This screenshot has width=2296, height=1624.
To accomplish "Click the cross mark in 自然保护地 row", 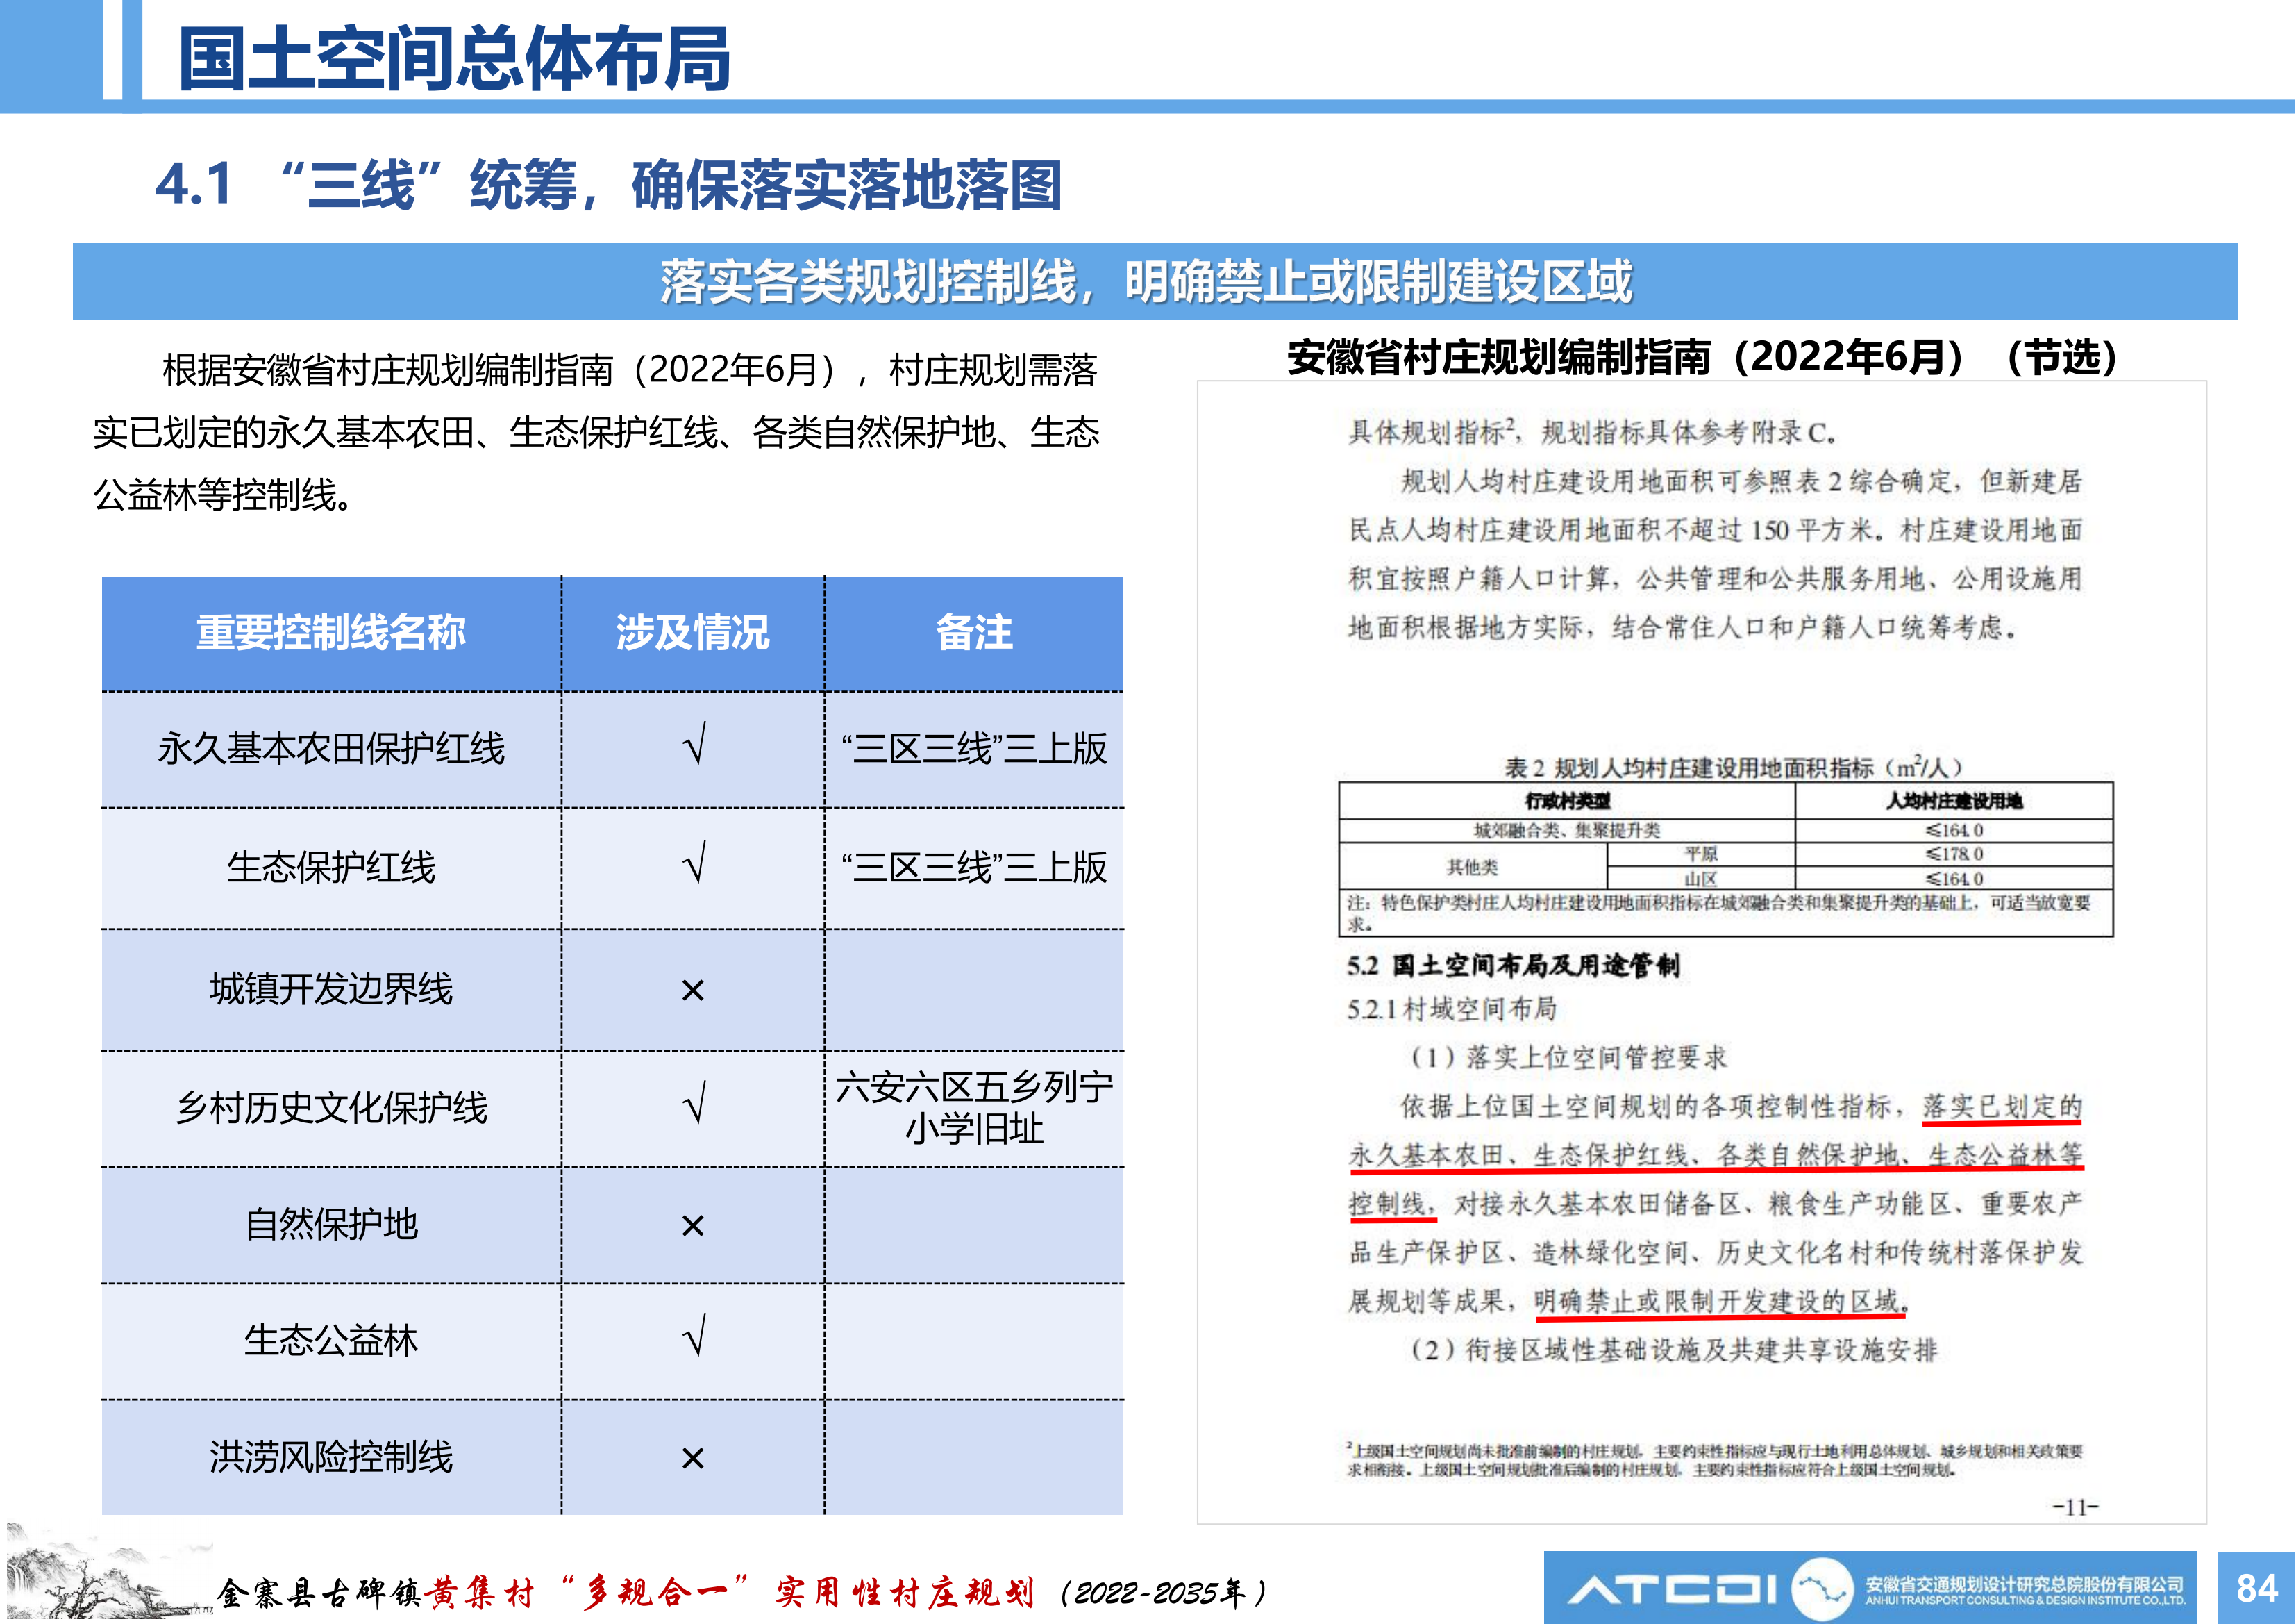I will click(x=693, y=1226).
